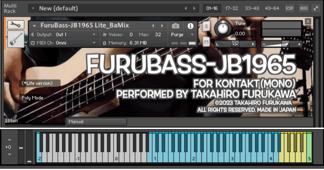The height and width of the screenshot is (170, 324).
Task: Click the Memory 6.31 MB readout
Action: 138,43
